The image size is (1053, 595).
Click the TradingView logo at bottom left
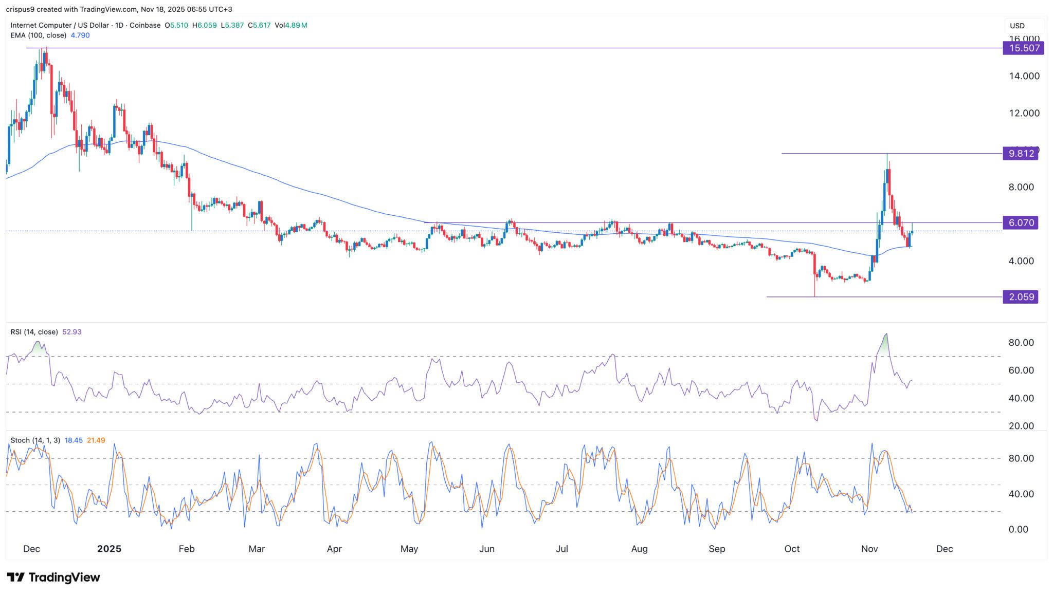(53, 577)
